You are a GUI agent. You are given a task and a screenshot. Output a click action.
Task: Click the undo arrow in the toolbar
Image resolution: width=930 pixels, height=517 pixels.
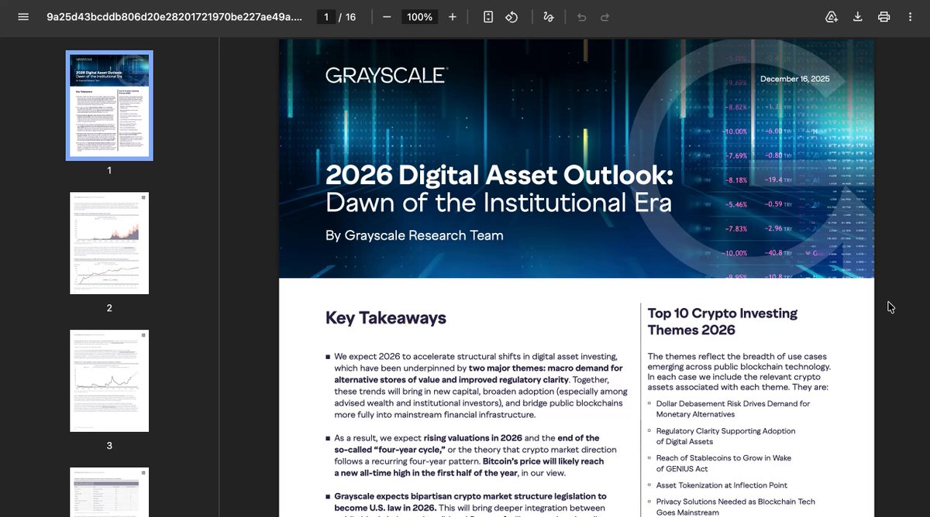[x=582, y=17]
